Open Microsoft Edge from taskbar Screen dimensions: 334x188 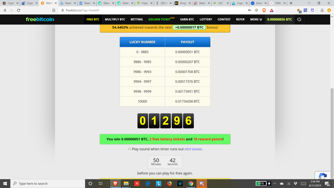click(147, 184)
